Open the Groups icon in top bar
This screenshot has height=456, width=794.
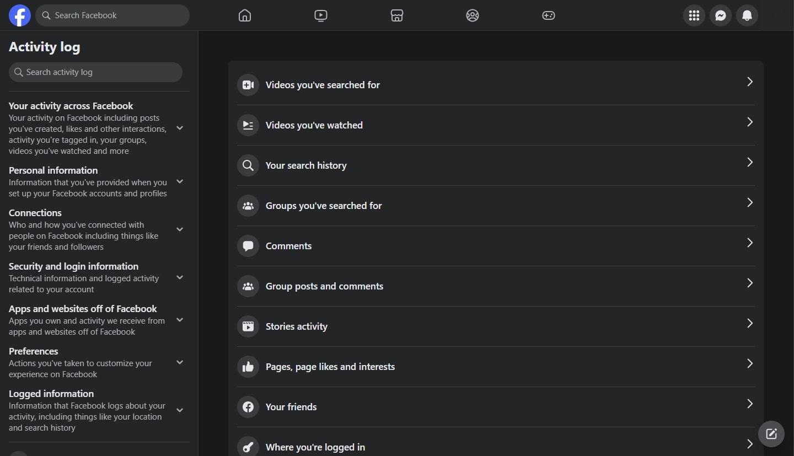pyautogui.click(x=473, y=15)
